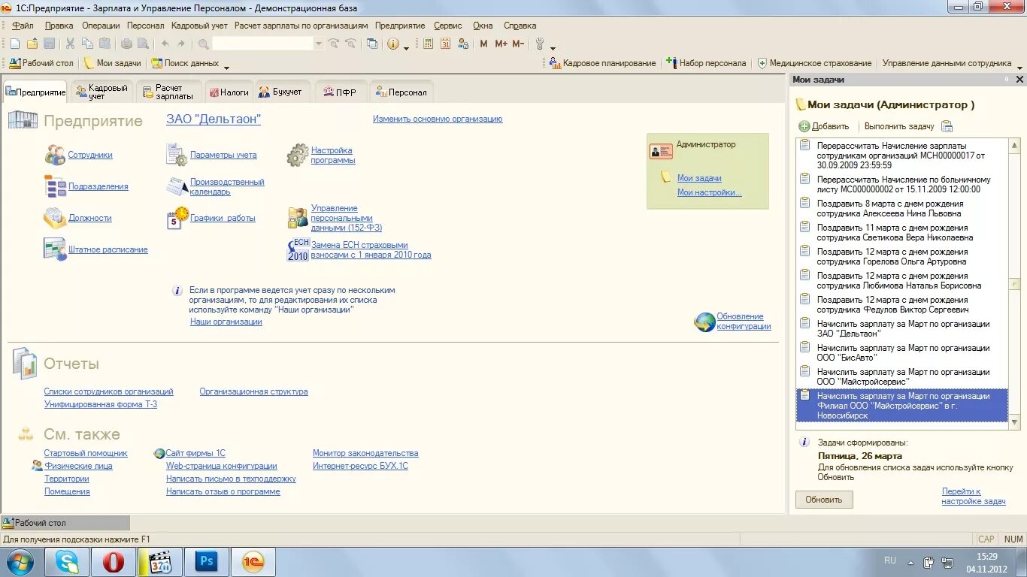Click the Print toolbar icon
Screen dimensions: 1027x577
pos(126,43)
